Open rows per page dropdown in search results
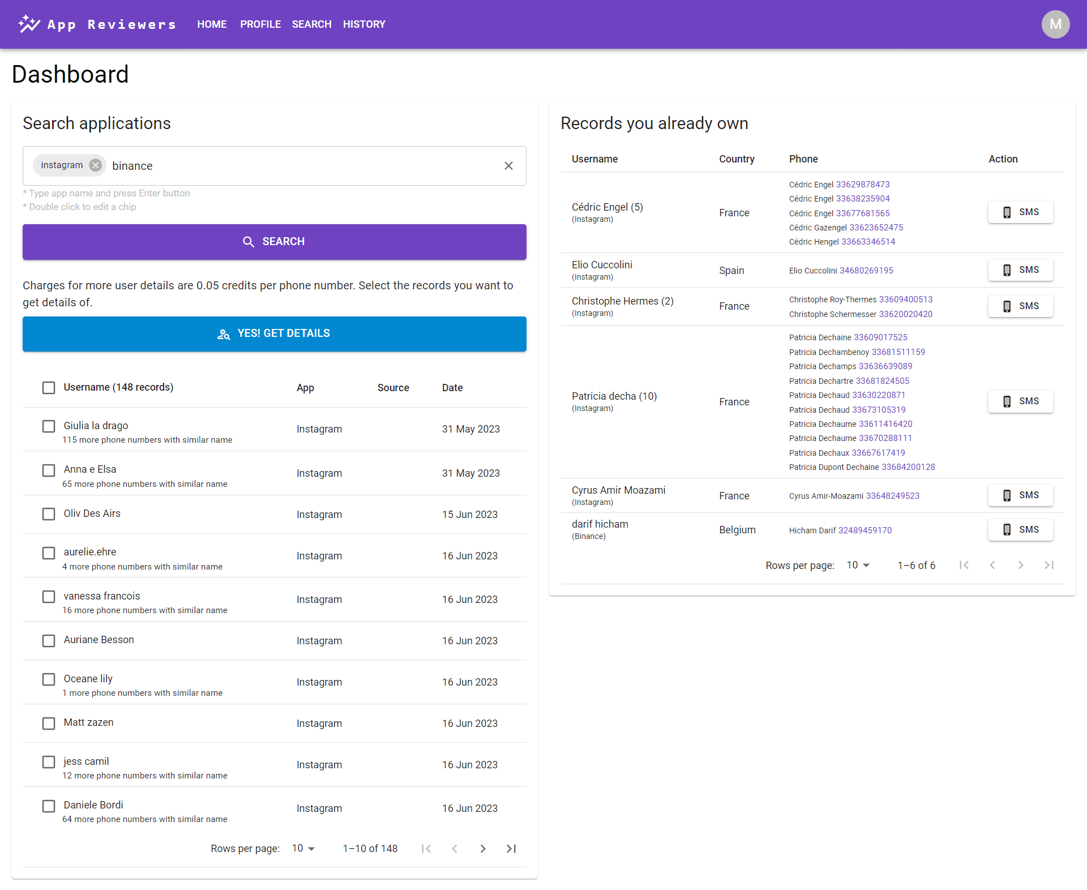1087x890 pixels. (303, 849)
